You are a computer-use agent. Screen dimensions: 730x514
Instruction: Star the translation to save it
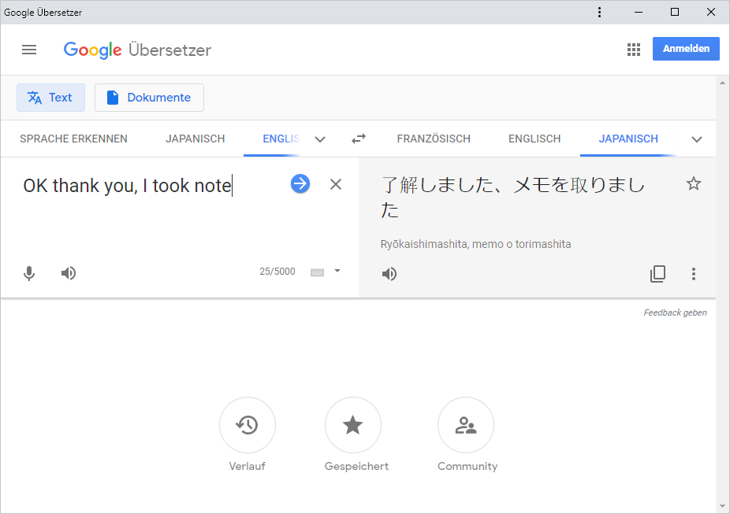pyautogui.click(x=694, y=184)
